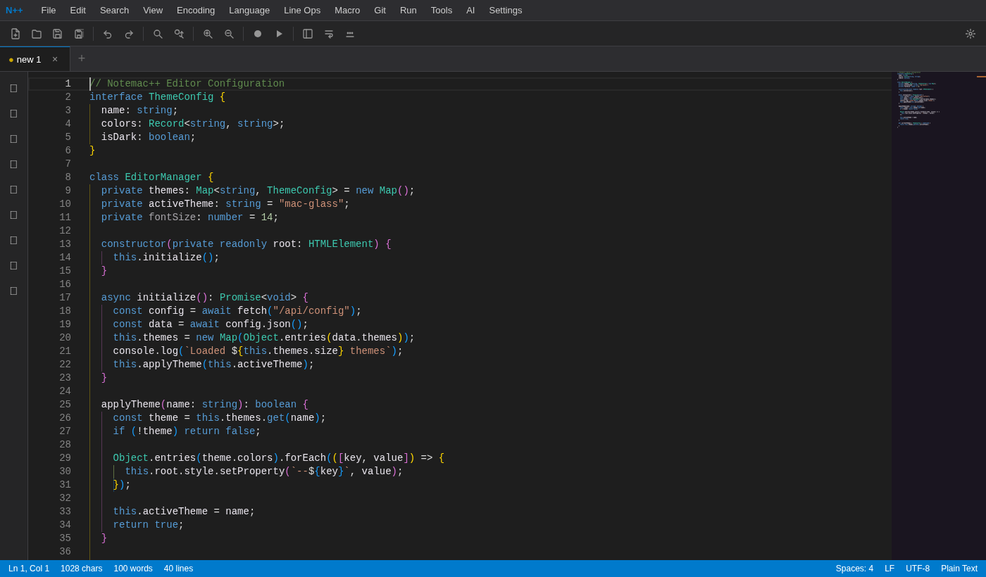Run the recorded macro

(279, 33)
